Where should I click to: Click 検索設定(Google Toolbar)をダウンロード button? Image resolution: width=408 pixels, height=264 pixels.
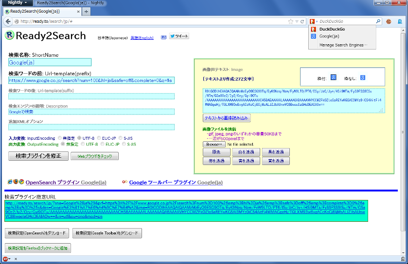pos(107,233)
